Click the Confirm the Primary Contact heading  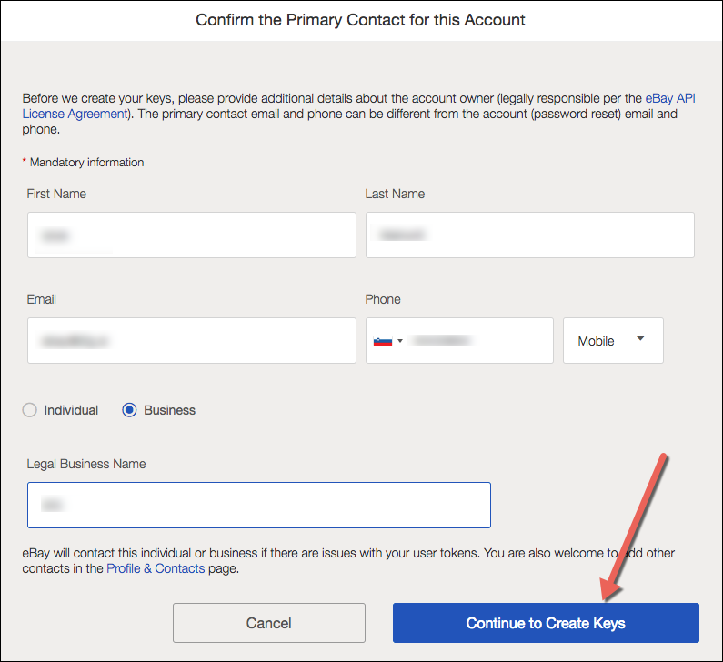tap(360, 20)
